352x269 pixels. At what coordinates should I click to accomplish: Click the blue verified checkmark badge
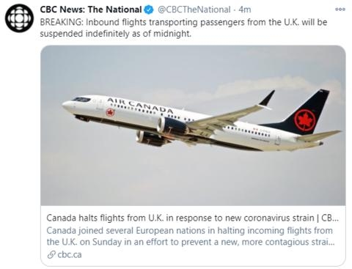149,10
